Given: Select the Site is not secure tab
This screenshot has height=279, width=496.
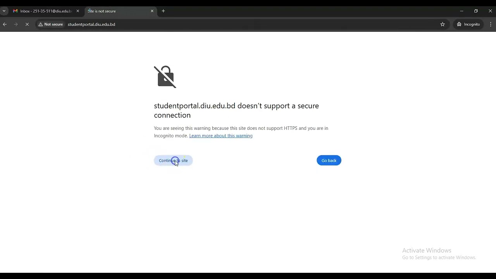Looking at the screenshot, I should point(120,11).
